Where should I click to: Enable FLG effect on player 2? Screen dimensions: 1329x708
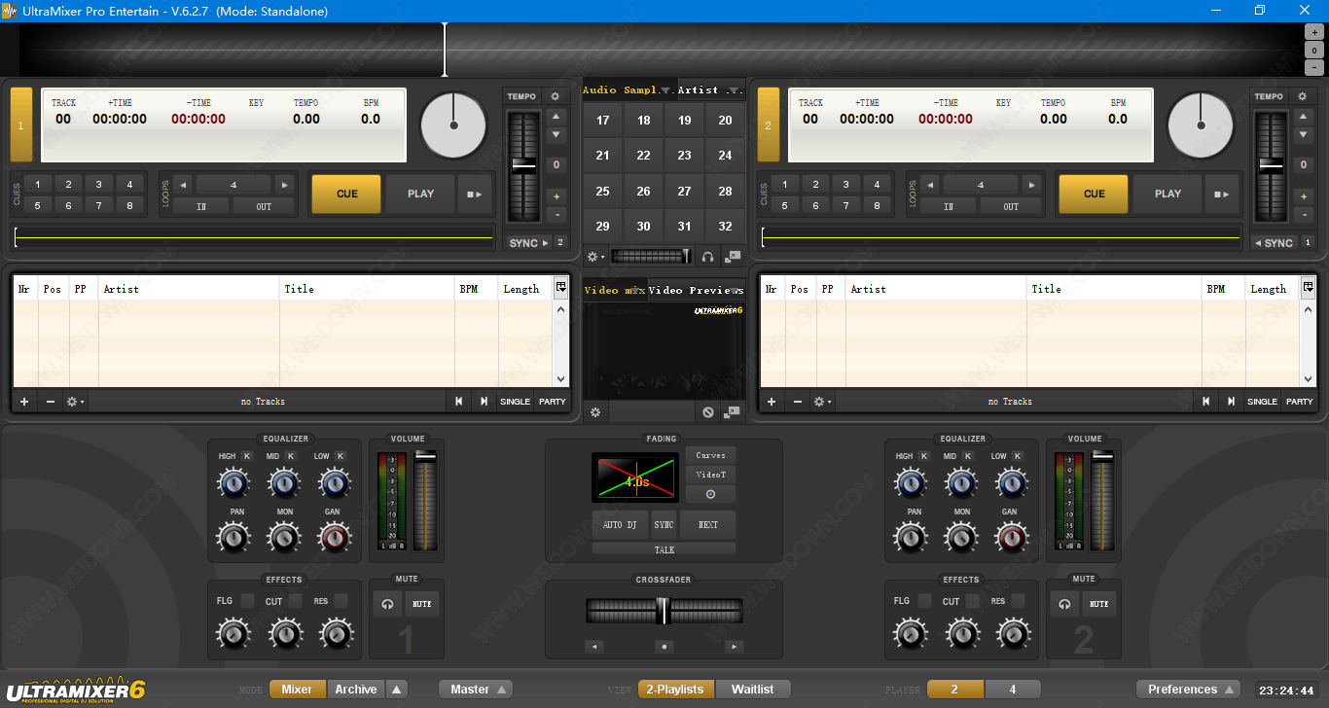[924, 601]
